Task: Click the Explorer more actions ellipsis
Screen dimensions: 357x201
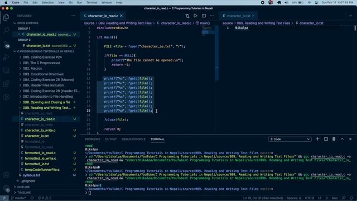Action: coord(73,16)
